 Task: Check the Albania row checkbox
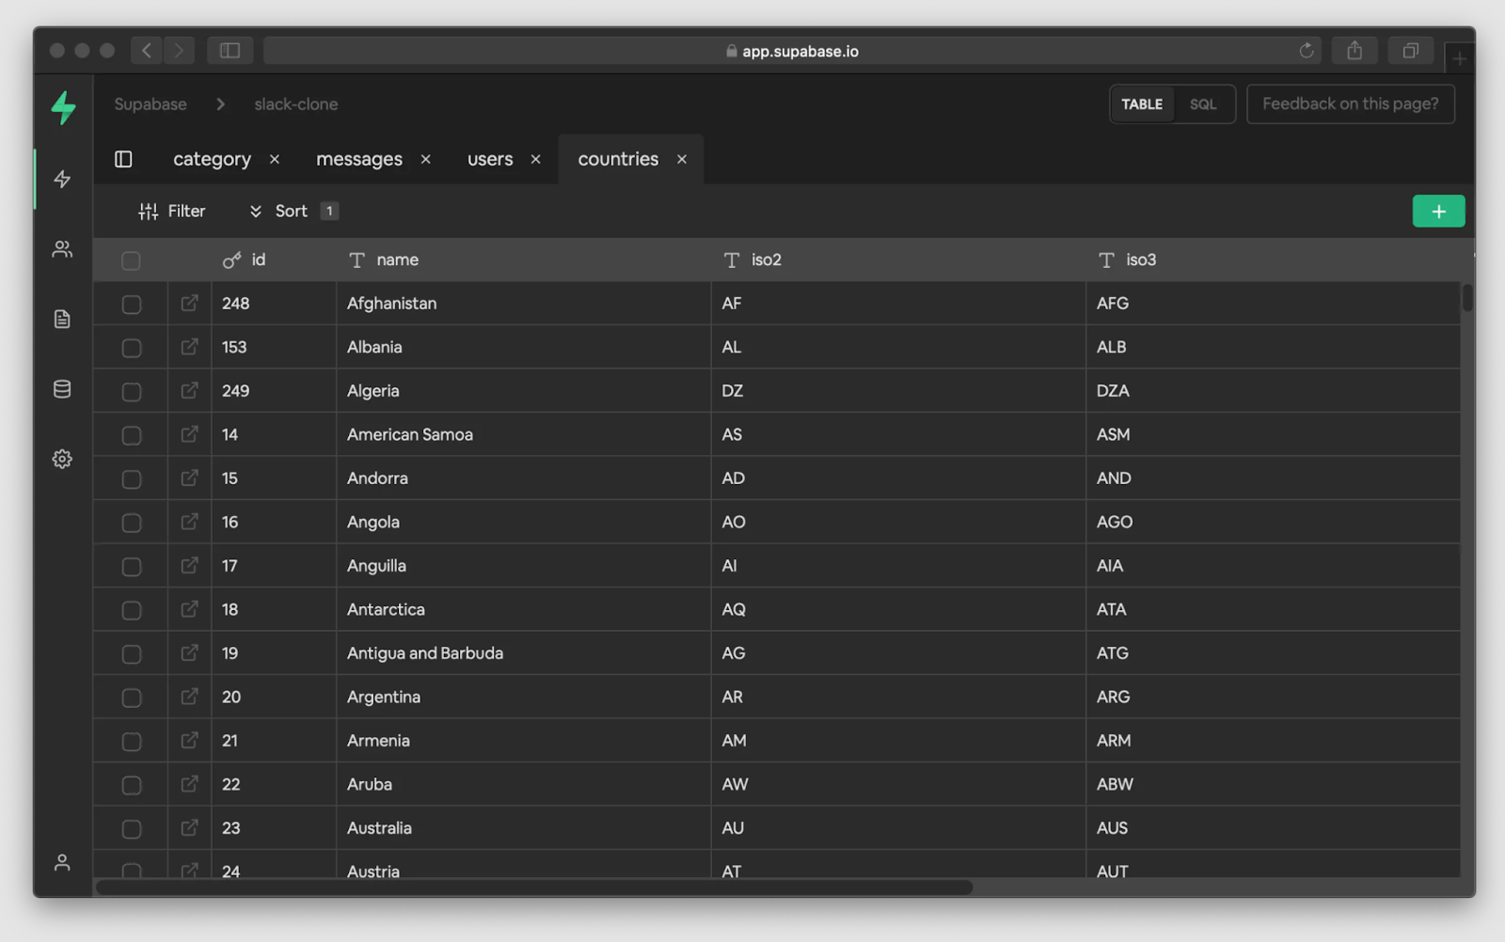tap(132, 348)
